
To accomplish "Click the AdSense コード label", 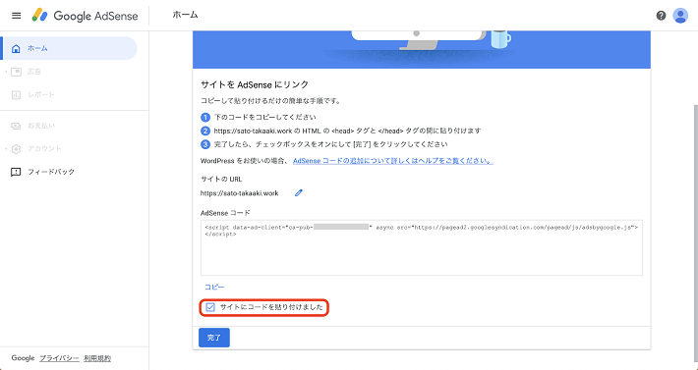I will click(x=225, y=213).
